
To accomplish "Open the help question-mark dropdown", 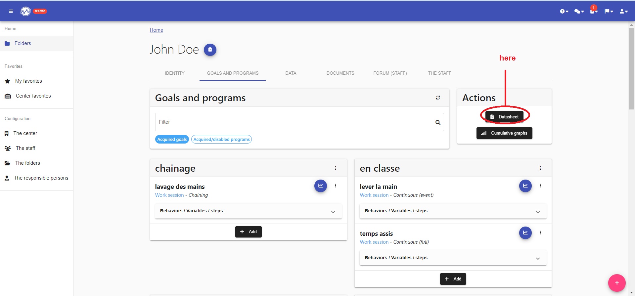I will pos(564,11).
